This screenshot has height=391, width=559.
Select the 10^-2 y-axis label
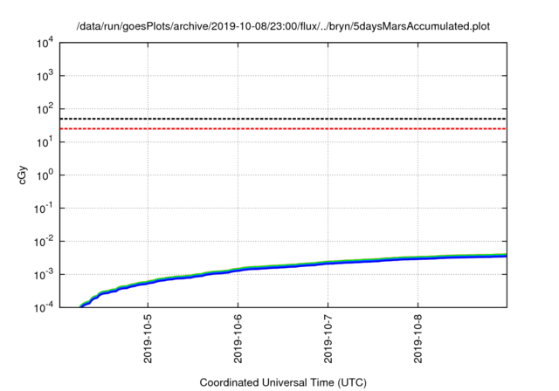[x=44, y=242]
